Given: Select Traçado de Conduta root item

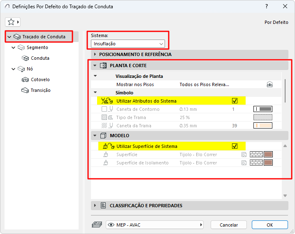Looking at the screenshot, I should [44, 37].
